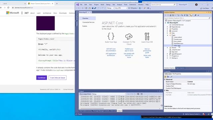
Task: Select Program.cs in Solution Explorer
Action: [x=175, y=56]
